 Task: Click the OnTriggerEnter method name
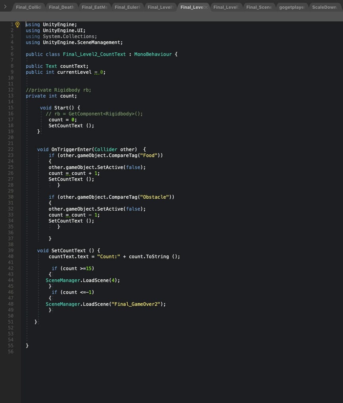point(72,150)
